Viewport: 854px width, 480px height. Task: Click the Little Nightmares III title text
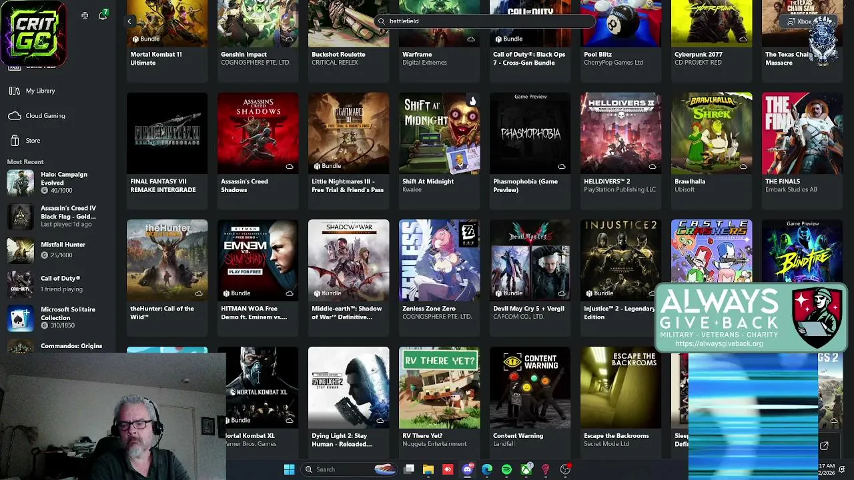pyautogui.click(x=348, y=186)
